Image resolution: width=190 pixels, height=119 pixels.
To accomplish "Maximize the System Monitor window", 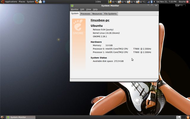I will (x=152, y=5).
